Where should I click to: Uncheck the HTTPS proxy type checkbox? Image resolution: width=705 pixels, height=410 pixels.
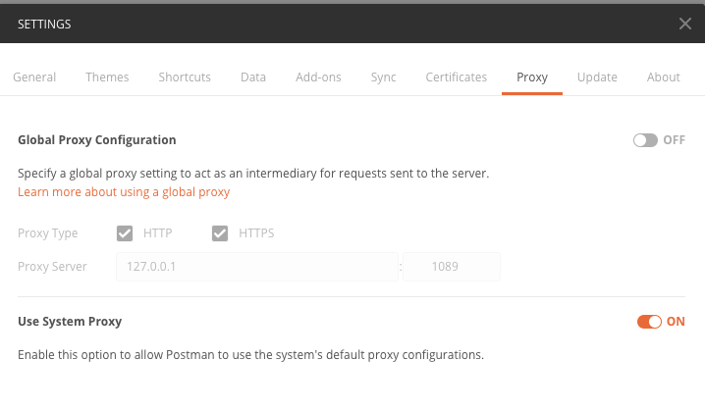pyautogui.click(x=220, y=233)
